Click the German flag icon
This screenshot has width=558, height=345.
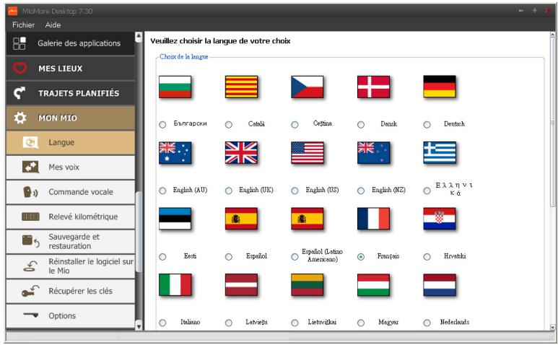coord(440,87)
